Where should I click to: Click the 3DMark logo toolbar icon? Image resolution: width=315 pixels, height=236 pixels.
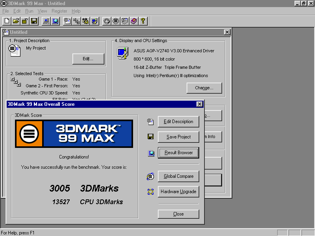click(116, 21)
